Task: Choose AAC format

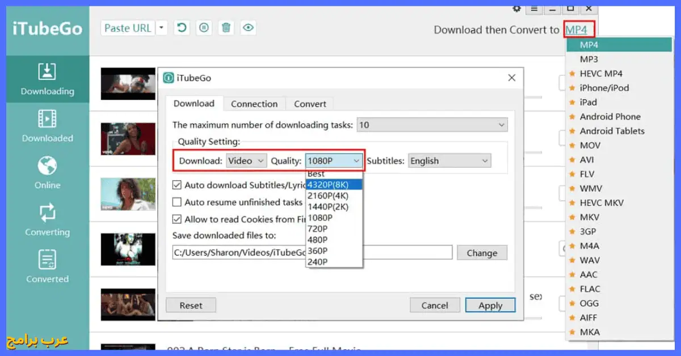Action: (x=619, y=274)
